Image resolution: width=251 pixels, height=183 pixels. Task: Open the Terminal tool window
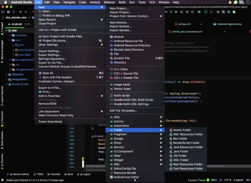pos(54,174)
